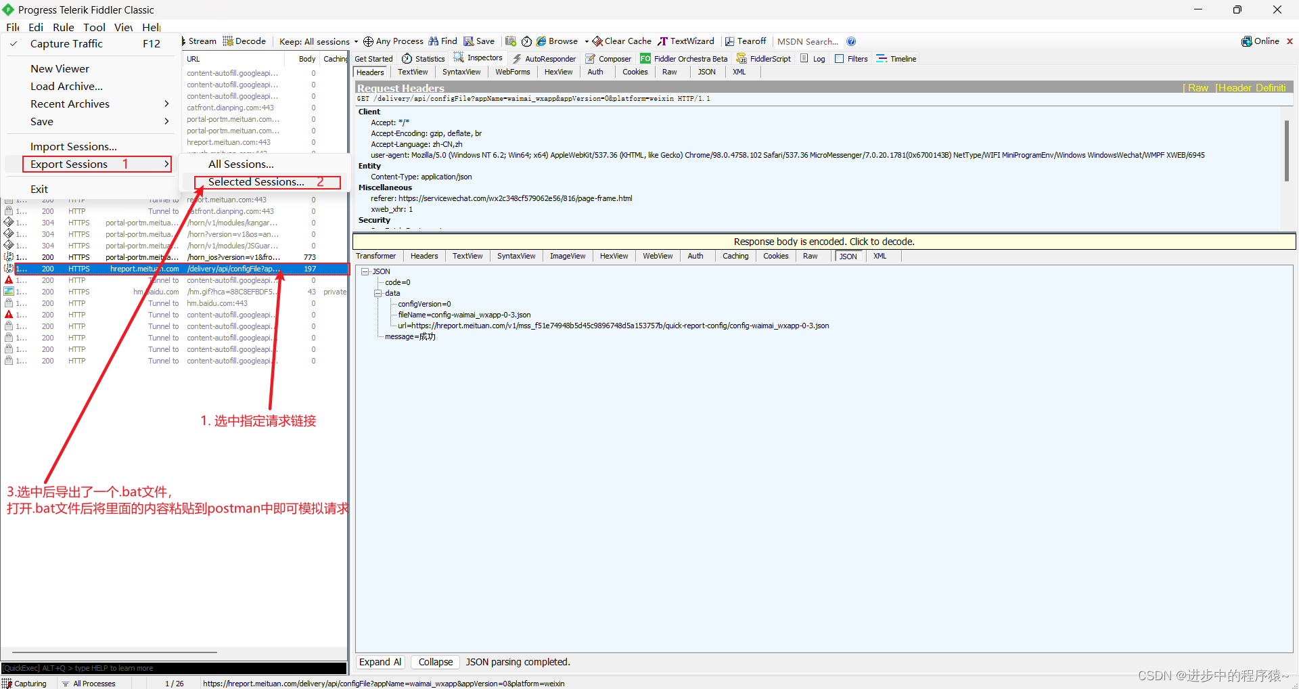
Task: Click the Find binoculars icon
Action: (x=433, y=41)
